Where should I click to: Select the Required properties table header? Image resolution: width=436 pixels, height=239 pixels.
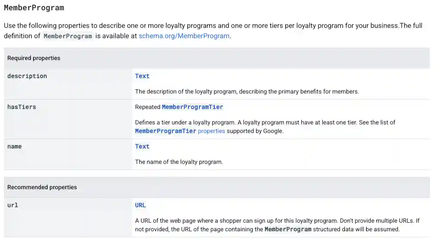click(34, 58)
